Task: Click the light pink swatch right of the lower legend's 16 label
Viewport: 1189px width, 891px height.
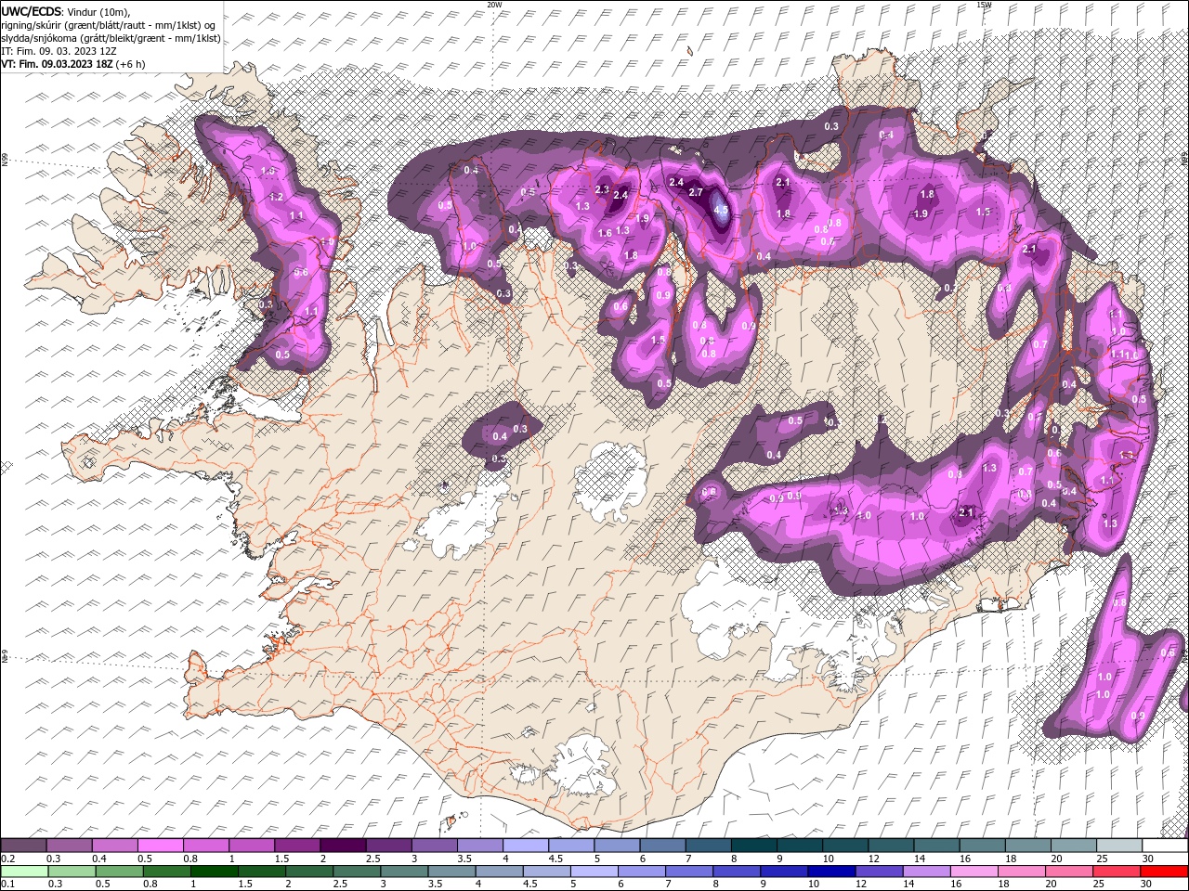Action: (x=974, y=872)
